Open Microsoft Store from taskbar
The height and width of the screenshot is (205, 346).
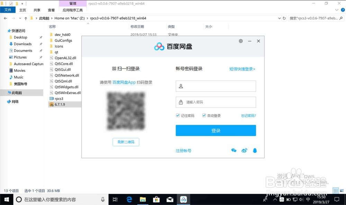[156, 199]
